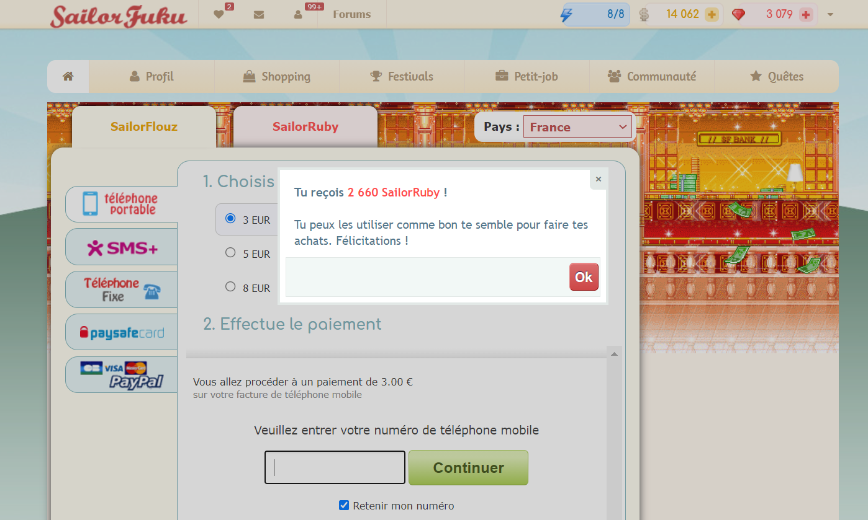Screen dimensions: 868x520
Task: Expand the account dropdown arrow in header
Action: pyautogui.click(x=831, y=14)
